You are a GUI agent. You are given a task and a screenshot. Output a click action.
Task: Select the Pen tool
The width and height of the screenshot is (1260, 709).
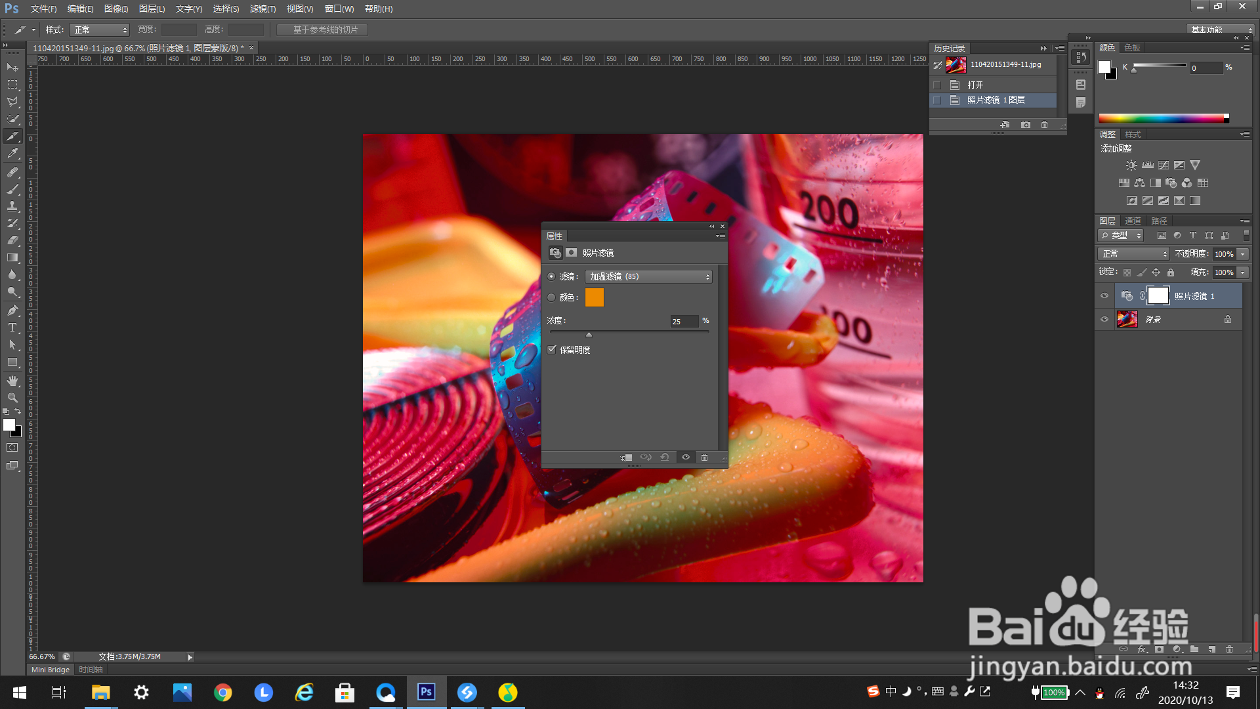pyautogui.click(x=12, y=311)
